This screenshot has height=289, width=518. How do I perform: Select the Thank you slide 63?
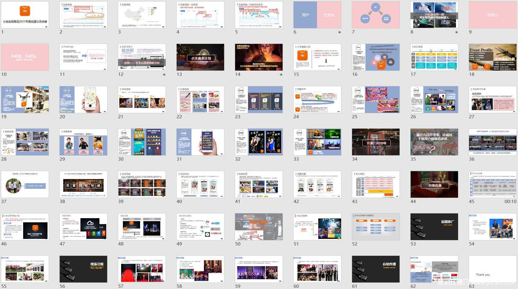pyautogui.click(x=493, y=269)
